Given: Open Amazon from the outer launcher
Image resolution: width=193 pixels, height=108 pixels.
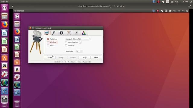Looking at the screenshot, I should pos(5,66).
